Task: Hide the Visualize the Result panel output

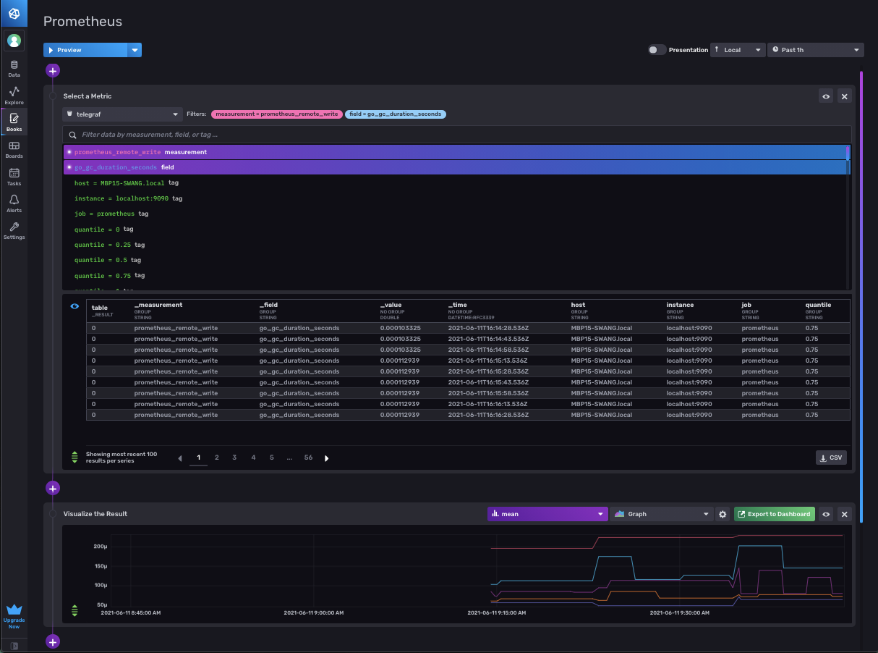Action: point(826,514)
